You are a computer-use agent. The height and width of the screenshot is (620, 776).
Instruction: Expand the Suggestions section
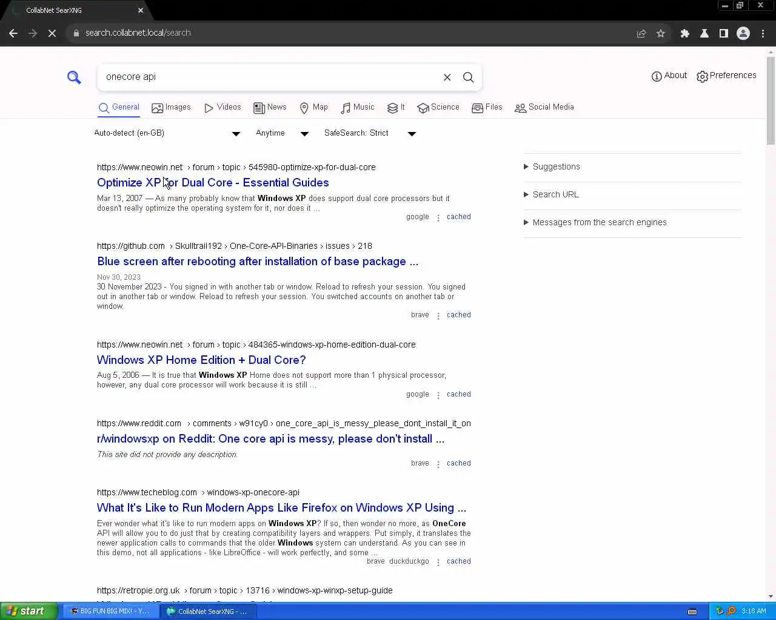point(552,167)
